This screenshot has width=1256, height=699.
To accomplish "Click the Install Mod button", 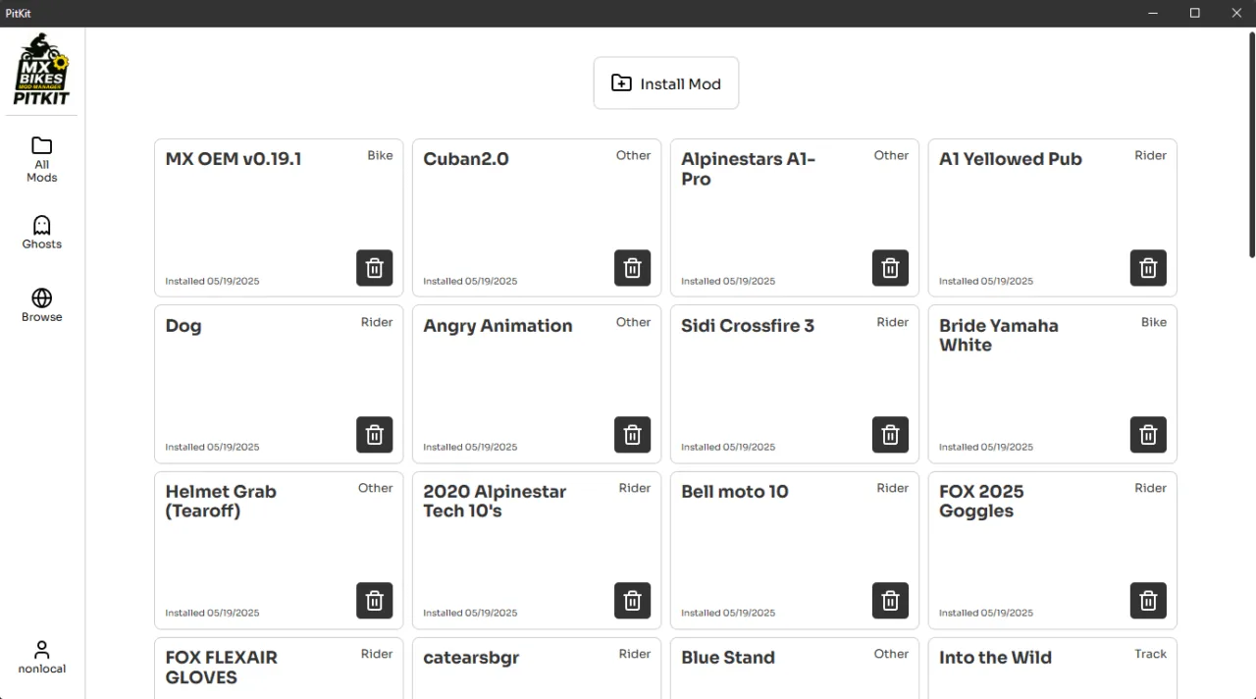I will click(666, 83).
